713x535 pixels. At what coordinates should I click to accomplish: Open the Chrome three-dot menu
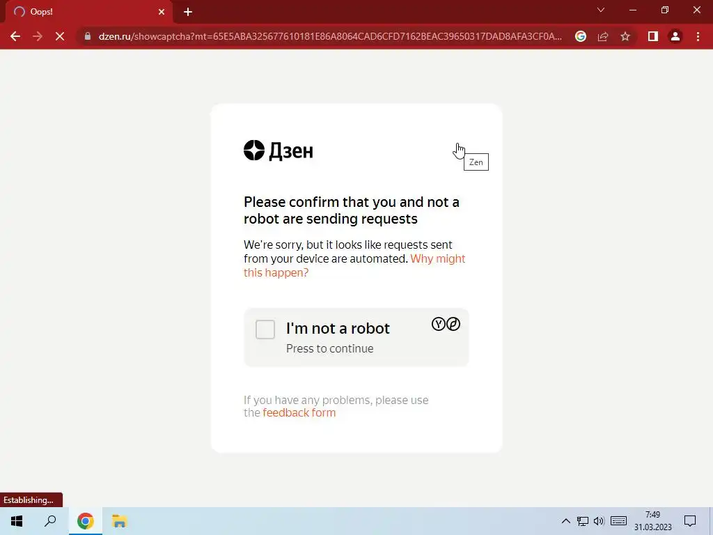click(x=698, y=36)
